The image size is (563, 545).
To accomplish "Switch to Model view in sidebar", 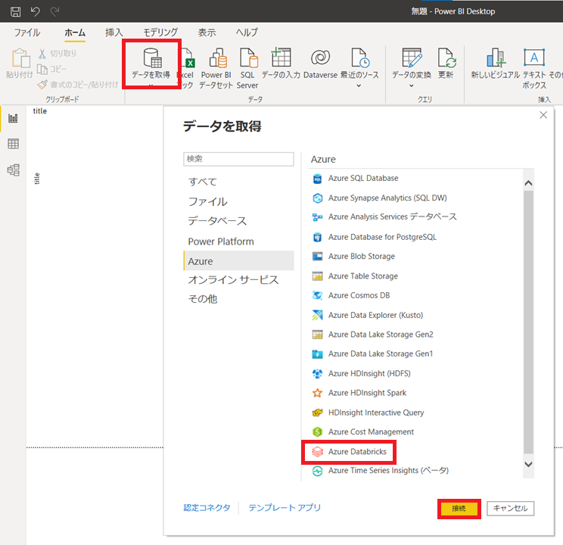I will point(14,170).
